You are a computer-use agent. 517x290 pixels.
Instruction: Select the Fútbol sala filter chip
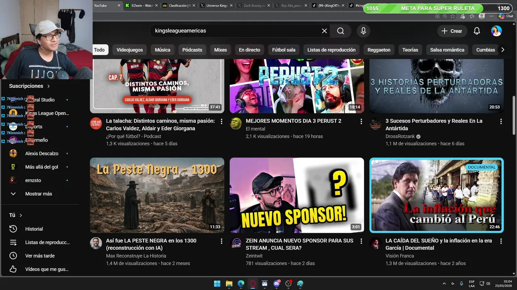(x=284, y=50)
